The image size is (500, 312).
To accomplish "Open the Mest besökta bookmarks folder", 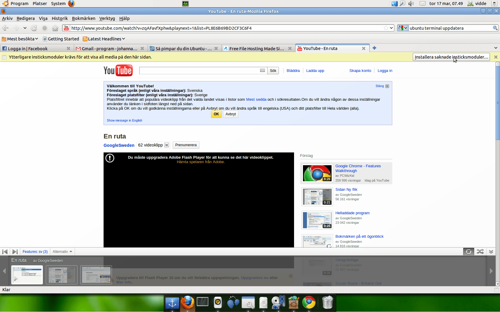I will pyautogui.click(x=20, y=39).
